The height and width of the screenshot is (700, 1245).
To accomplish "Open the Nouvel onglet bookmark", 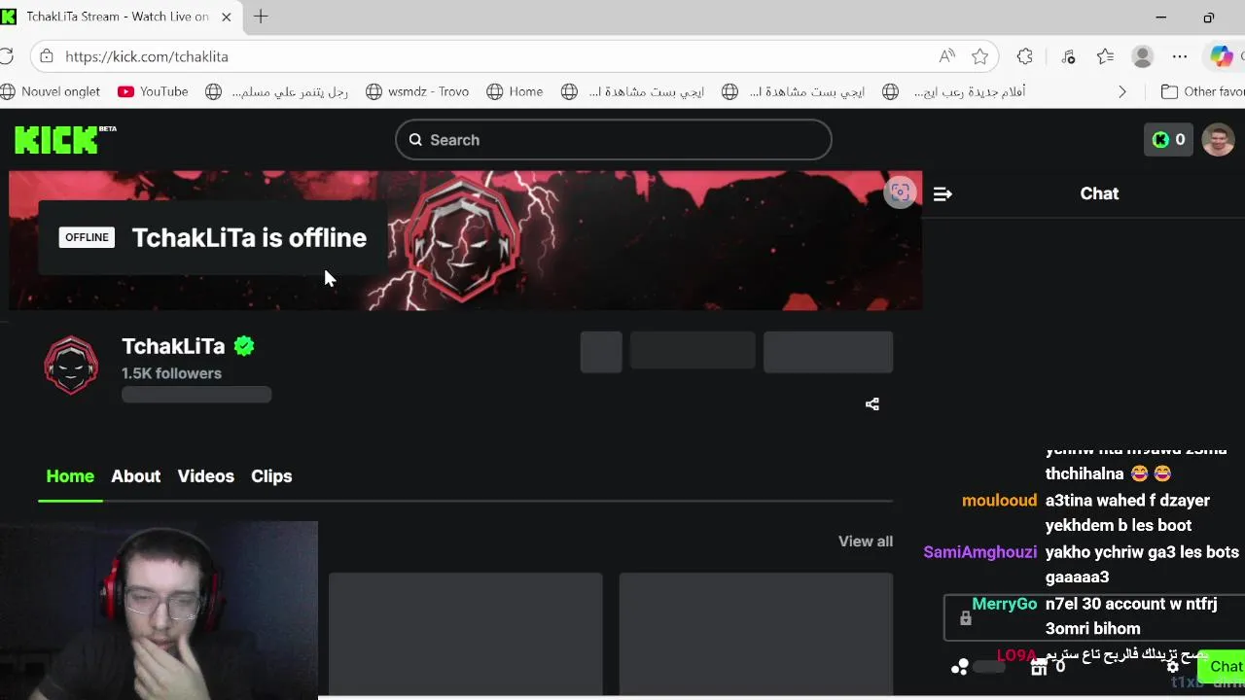I will point(50,91).
